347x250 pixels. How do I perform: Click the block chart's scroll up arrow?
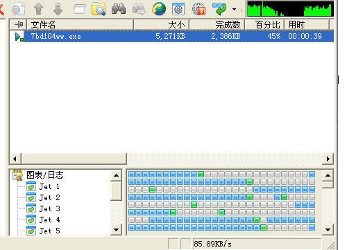click(x=328, y=175)
